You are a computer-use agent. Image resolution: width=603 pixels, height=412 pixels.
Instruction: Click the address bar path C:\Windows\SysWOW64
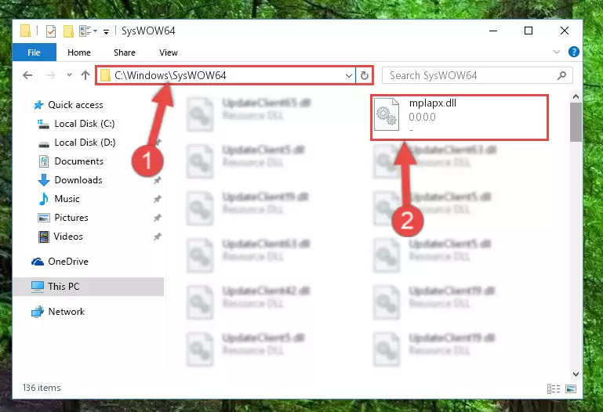(x=170, y=75)
